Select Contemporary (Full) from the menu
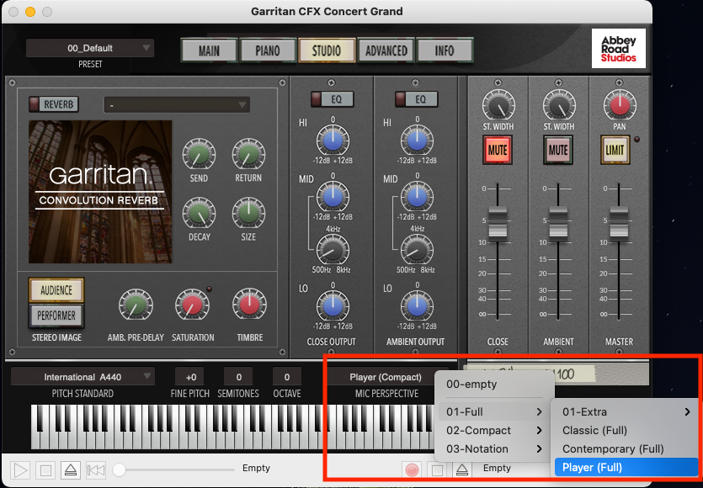 pyautogui.click(x=613, y=448)
